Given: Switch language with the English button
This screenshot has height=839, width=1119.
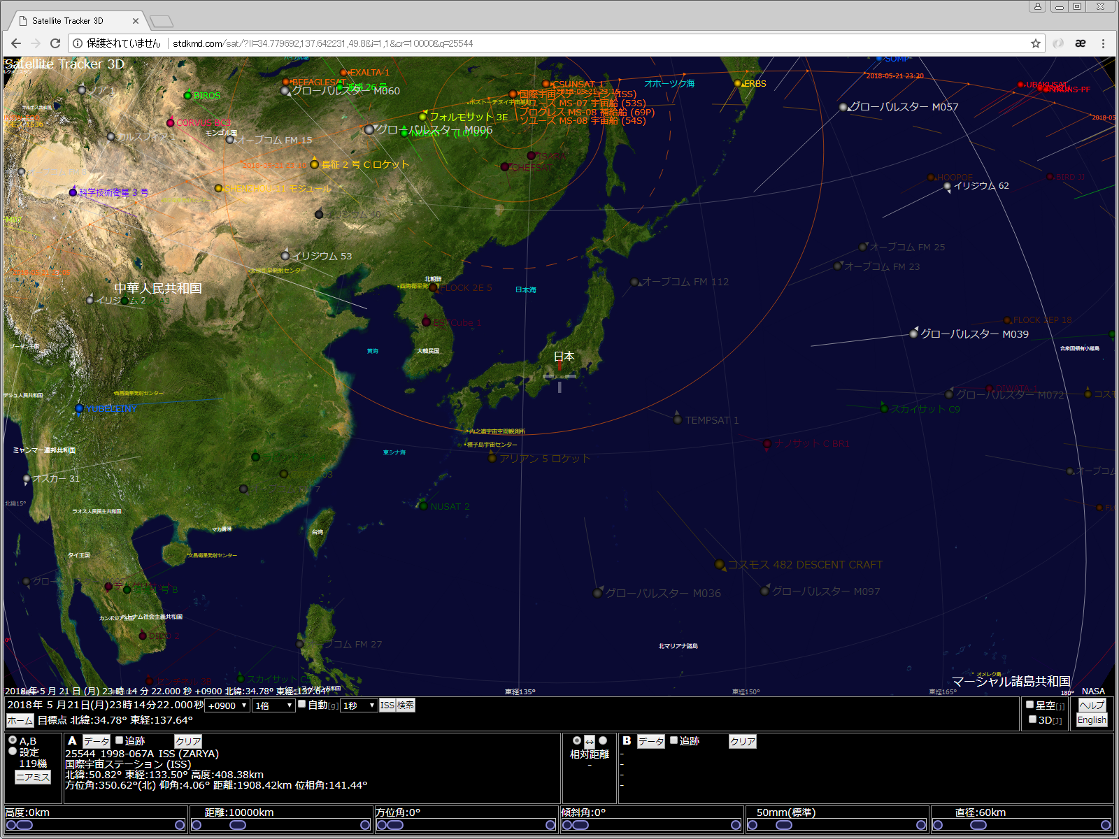Looking at the screenshot, I should pyautogui.click(x=1092, y=719).
